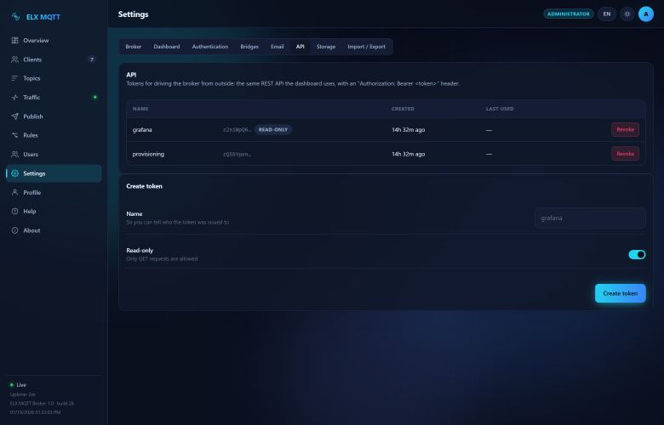Open the Rules sidebar icon
This screenshot has height=425, width=664.
(14, 135)
